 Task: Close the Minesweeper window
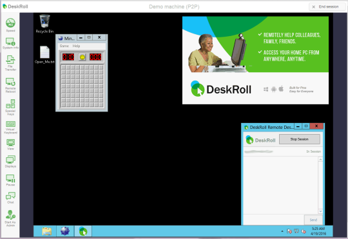99,37
